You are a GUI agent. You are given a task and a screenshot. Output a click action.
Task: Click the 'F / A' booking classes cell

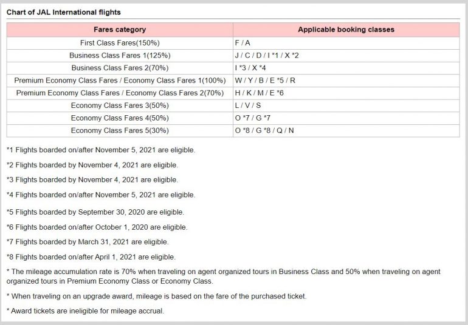click(x=243, y=43)
